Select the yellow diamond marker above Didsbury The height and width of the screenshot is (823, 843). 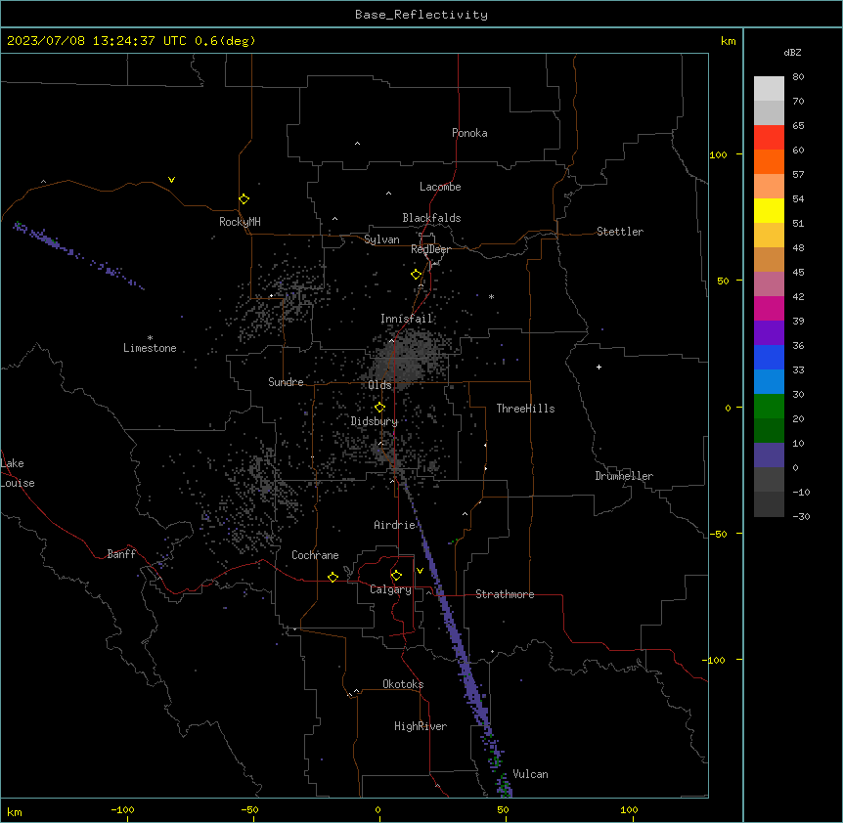point(379,408)
